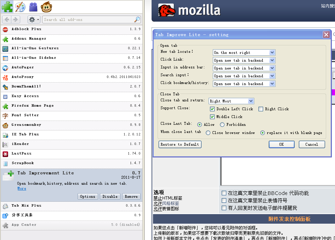Image resolution: width=335 pixels, height=240 pixels.
Task: Go forward with the right arrow button
Action: tap(16, 19)
